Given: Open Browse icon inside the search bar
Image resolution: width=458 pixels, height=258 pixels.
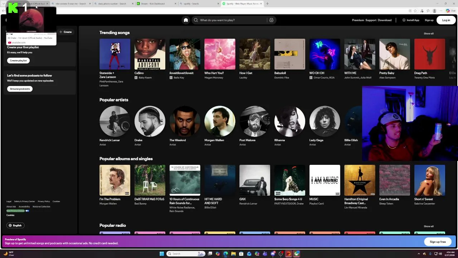Looking at the screenshot, I should [x=271, y=20].
